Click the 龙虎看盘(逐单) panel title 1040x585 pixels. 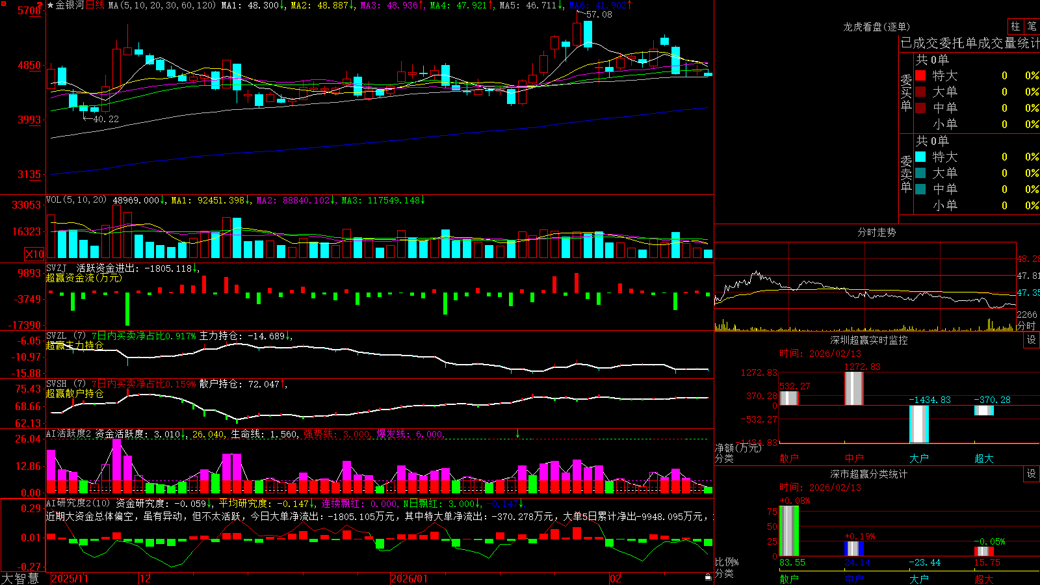tap(876, 27)
